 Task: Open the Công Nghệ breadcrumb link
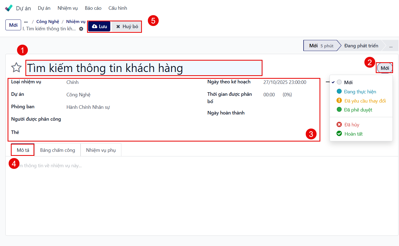point(48,22)
